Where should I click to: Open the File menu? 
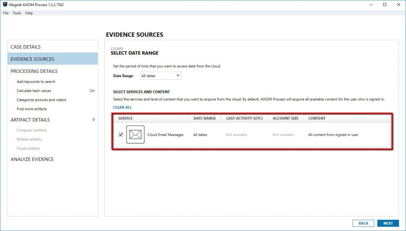pos(6,13)
